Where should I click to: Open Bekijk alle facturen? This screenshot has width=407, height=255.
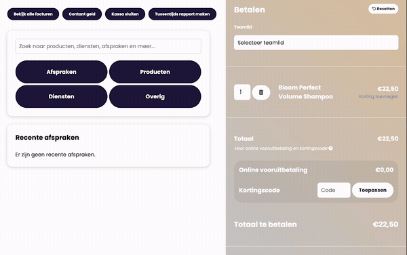click(33, 14)
